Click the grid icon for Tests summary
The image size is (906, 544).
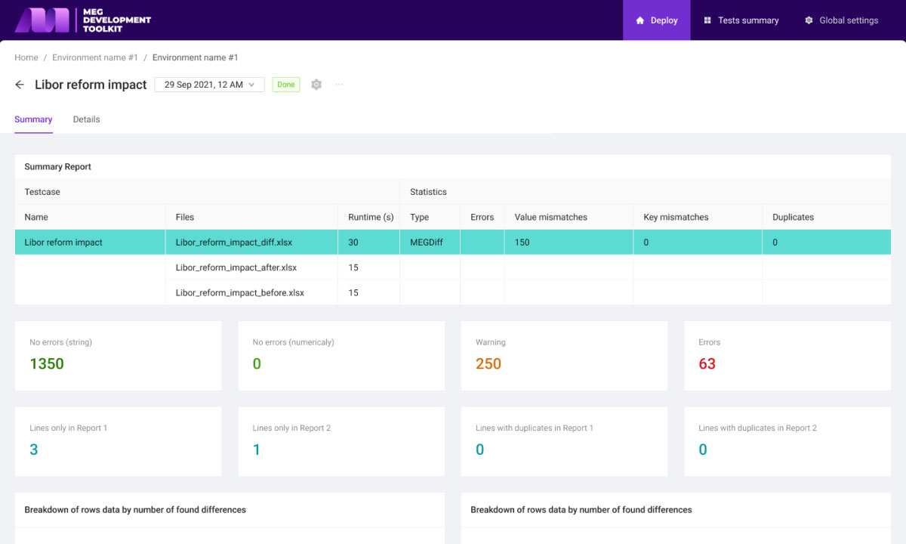coord(707,20)
